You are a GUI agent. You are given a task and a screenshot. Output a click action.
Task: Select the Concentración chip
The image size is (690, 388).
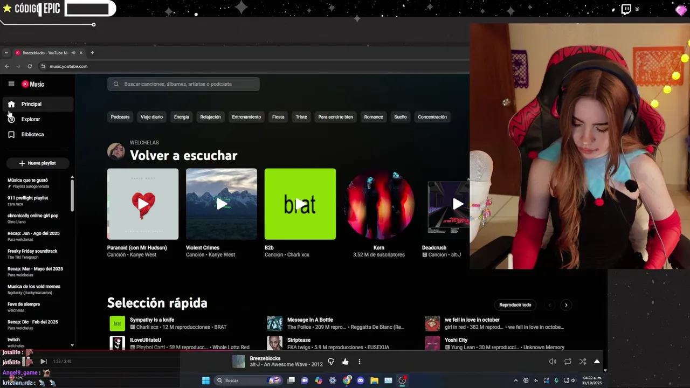click(x=432, y=117)
